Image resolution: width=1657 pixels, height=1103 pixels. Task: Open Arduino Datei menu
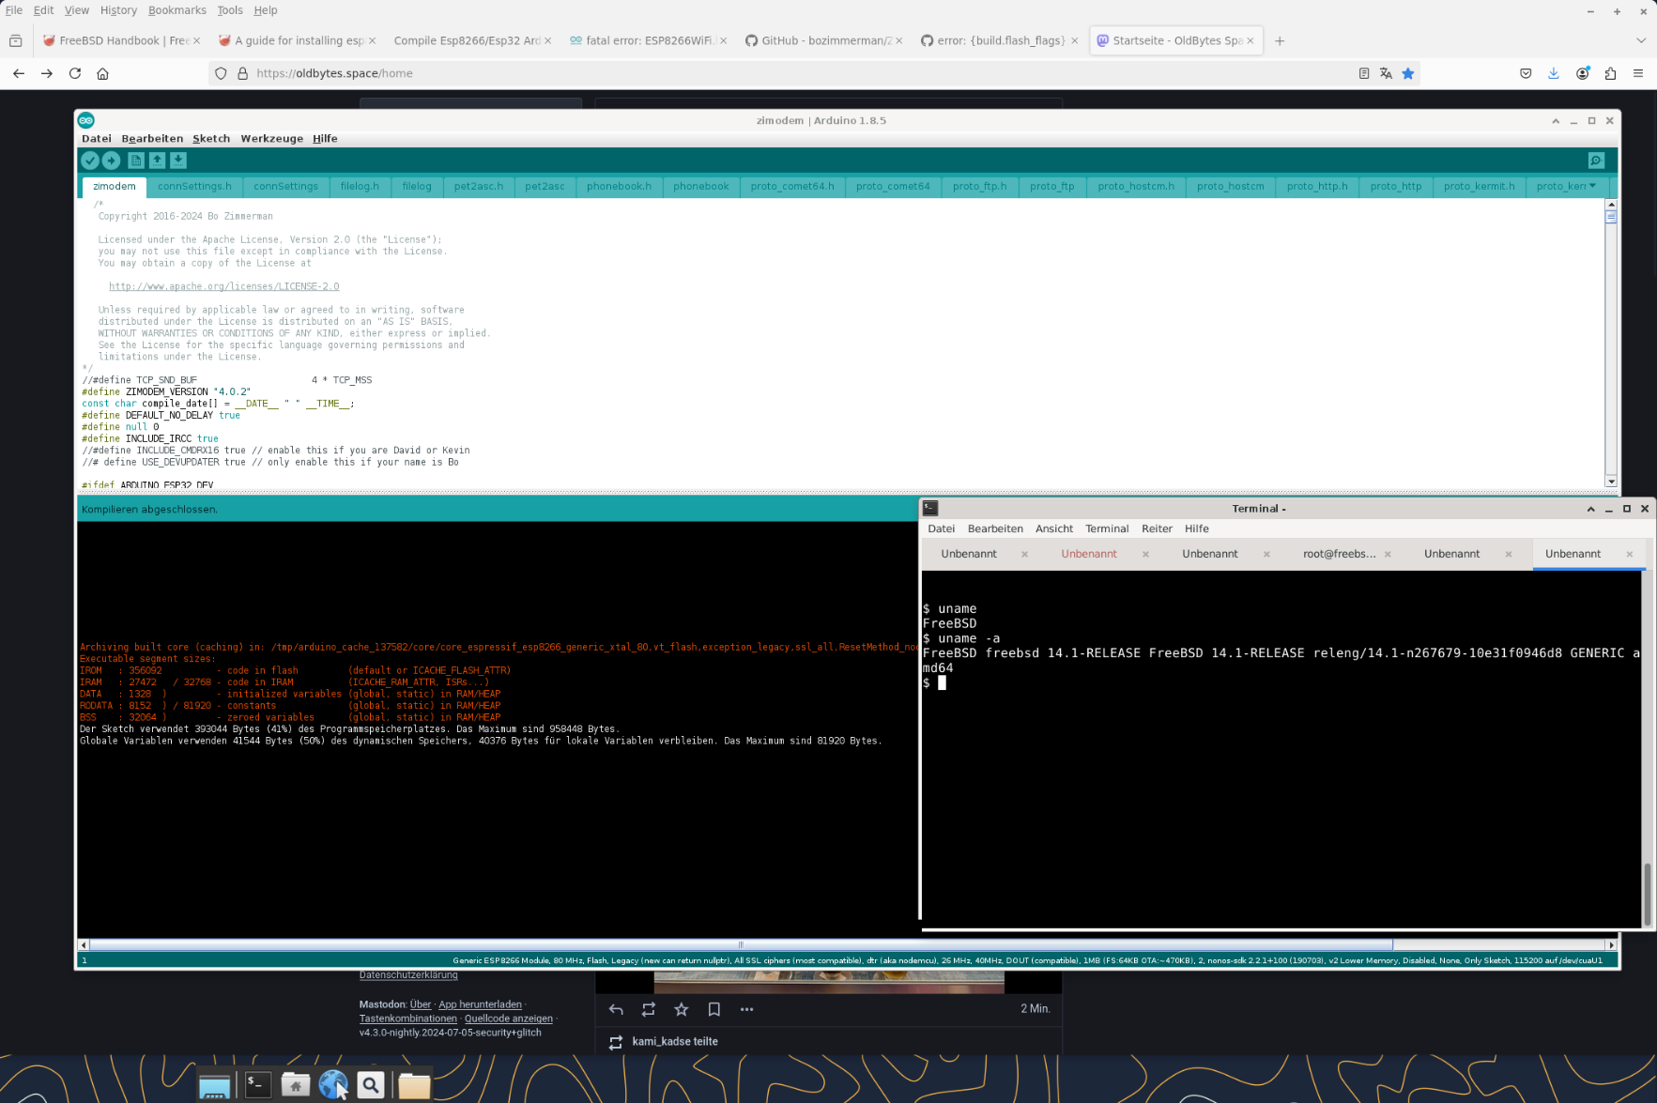97,138
